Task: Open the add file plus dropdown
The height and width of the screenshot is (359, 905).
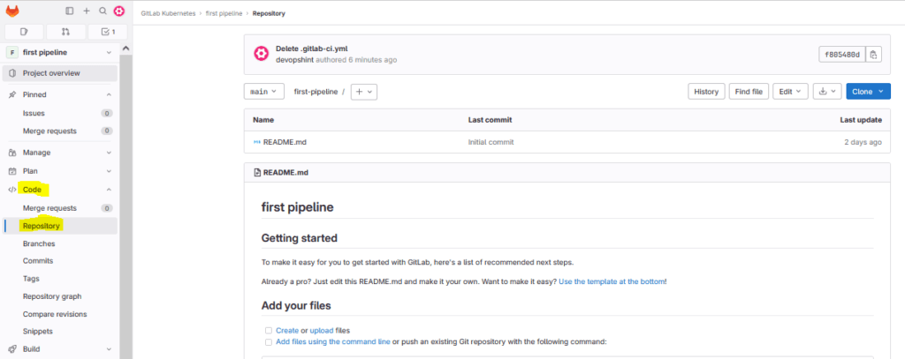Action: (363, 91)
